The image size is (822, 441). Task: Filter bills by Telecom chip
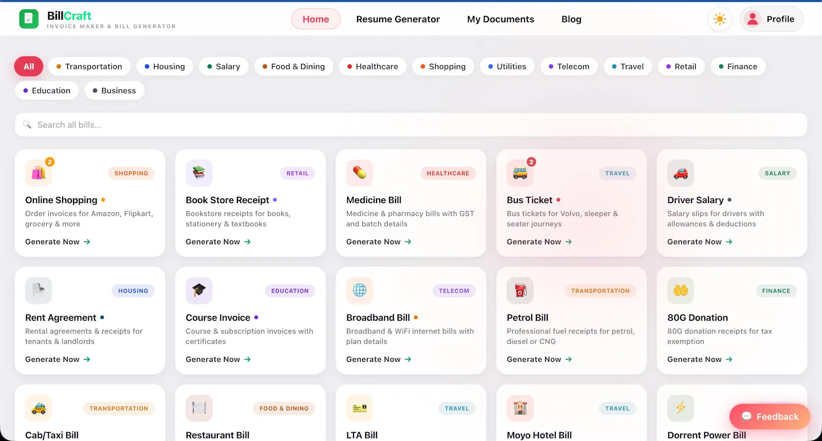pos(569,66)
